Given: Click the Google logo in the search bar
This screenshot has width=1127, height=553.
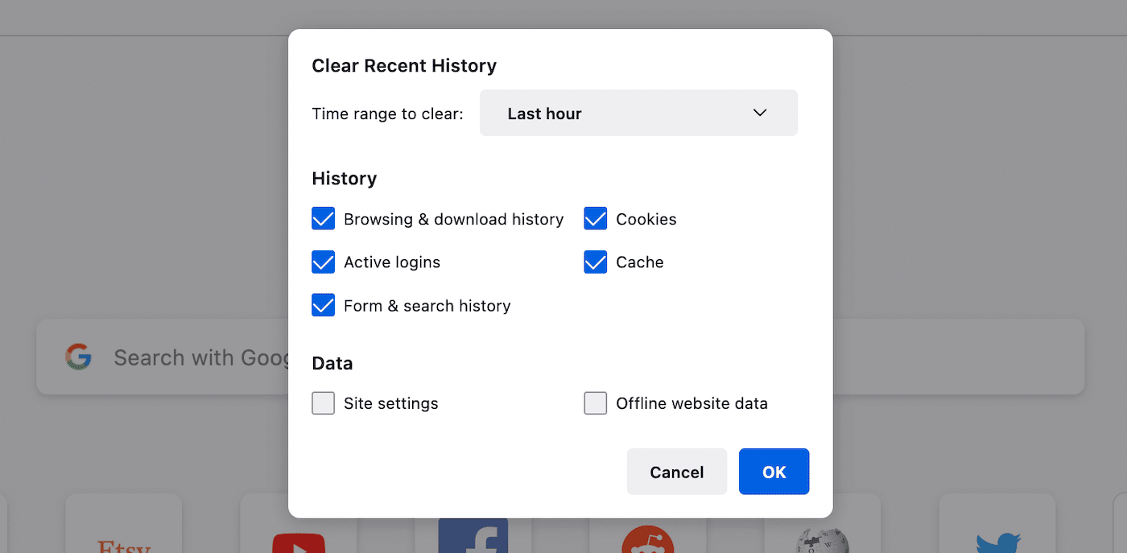Looking at the screenshot, I should click(x=78, y=357).
